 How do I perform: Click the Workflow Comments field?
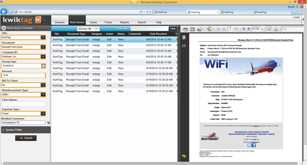(23, 123)
